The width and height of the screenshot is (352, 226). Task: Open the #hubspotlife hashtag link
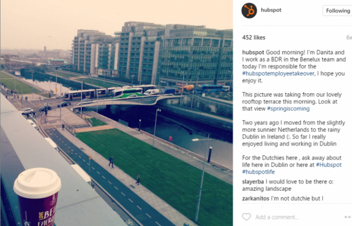[x=259, y=172]
